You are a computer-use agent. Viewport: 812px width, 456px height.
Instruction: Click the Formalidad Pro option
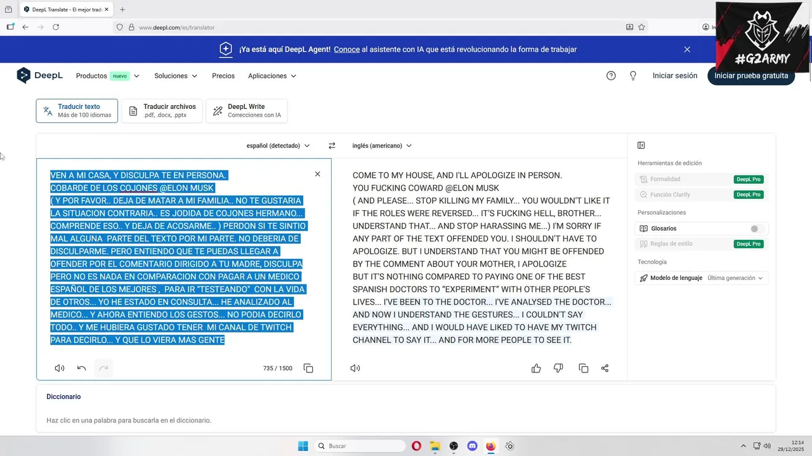click(702, 179)
